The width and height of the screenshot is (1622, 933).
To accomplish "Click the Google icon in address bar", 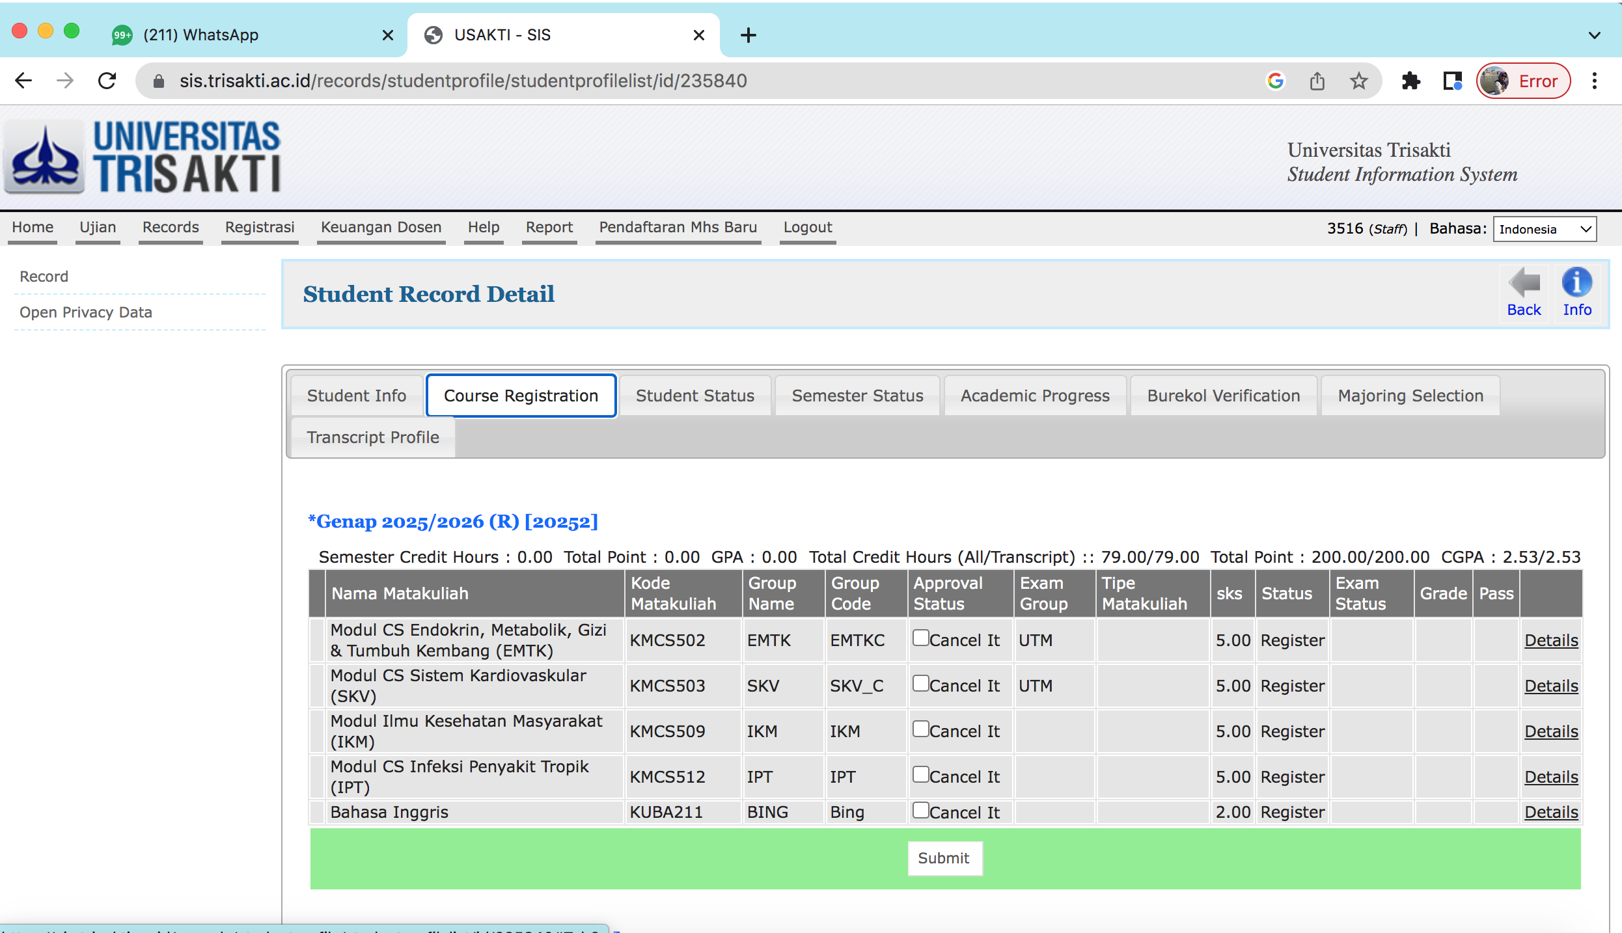I will click(x=1275, y=81).
